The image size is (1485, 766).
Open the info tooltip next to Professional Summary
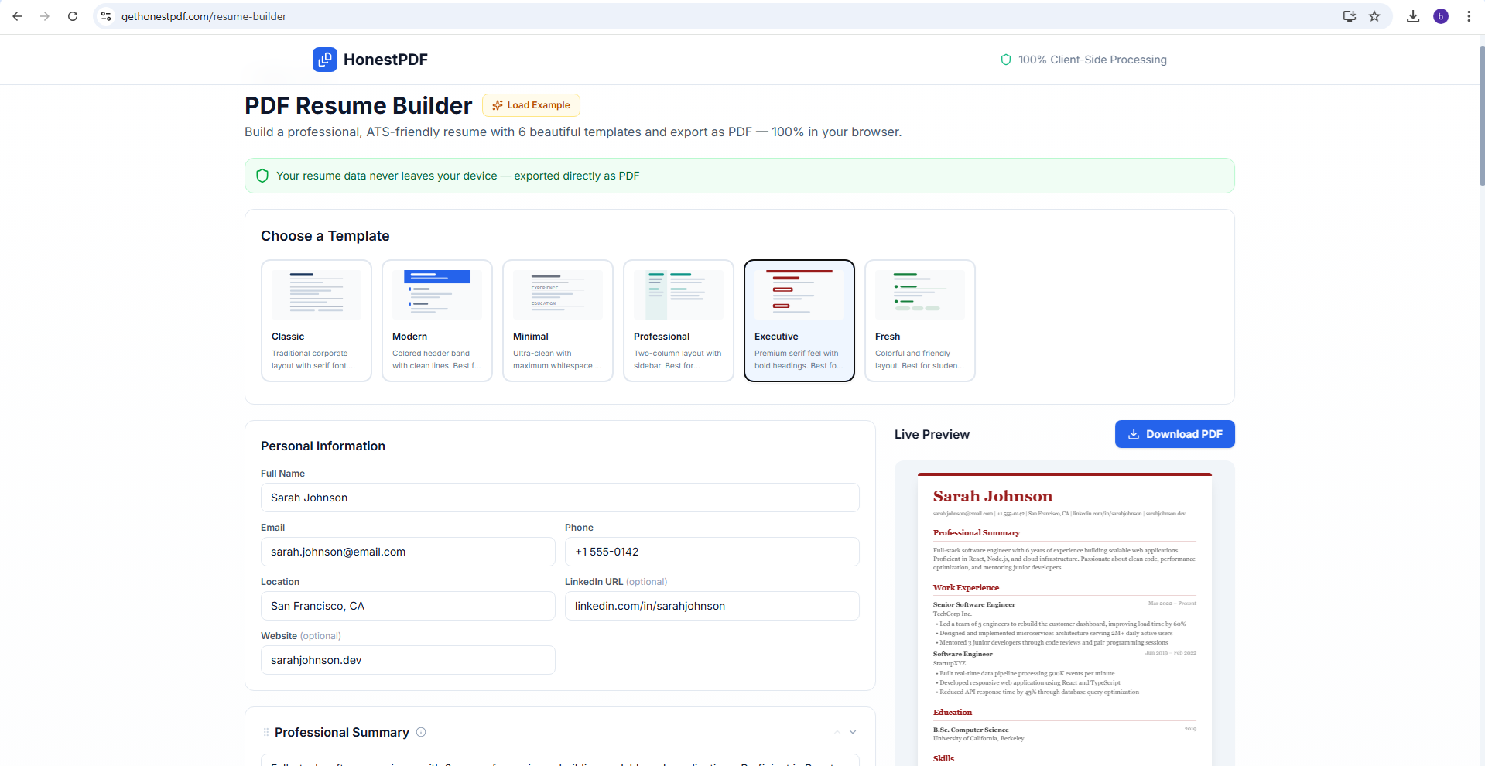point(421,732)
